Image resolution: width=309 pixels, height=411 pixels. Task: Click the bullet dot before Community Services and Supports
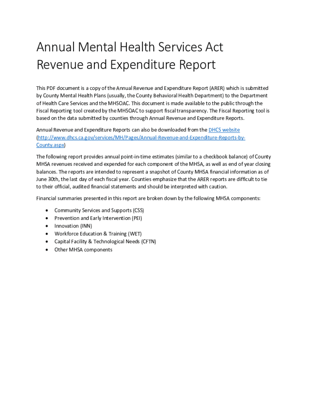pyautogui.click(x=47, y=210)
